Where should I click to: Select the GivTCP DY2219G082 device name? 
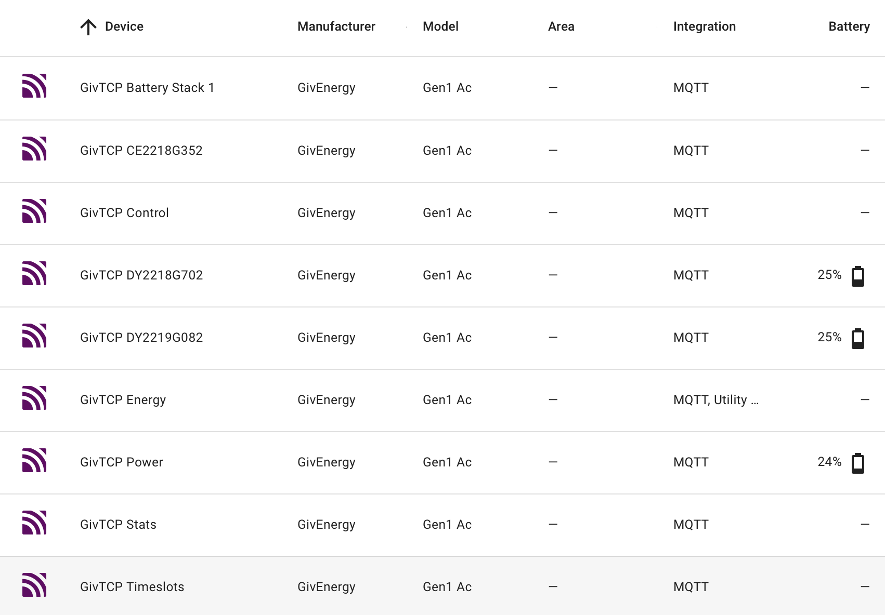point(141,338)
